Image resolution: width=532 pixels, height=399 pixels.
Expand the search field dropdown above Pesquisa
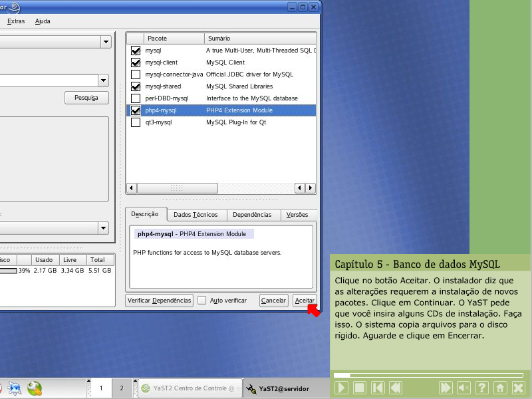click(103, 80)
